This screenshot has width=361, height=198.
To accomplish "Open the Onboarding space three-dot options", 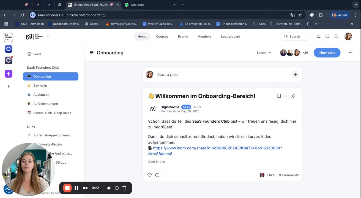I will tap(351, 53).
